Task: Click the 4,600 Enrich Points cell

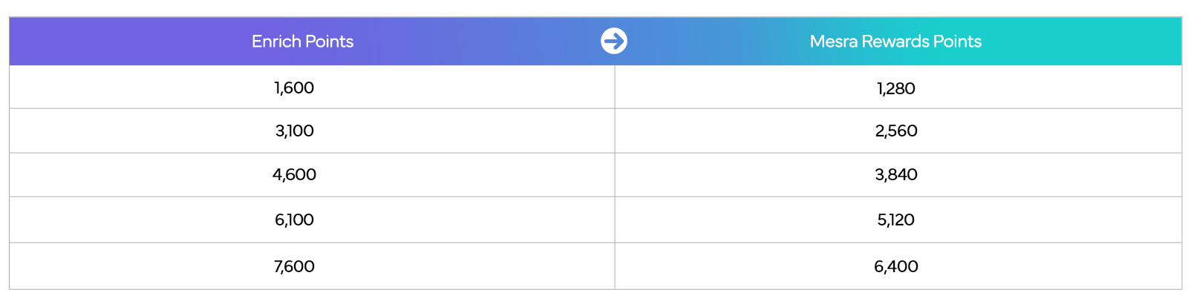Action: 294,174
